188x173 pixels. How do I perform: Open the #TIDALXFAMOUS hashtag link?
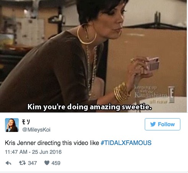pyautogui.click(x=126, y=143)
